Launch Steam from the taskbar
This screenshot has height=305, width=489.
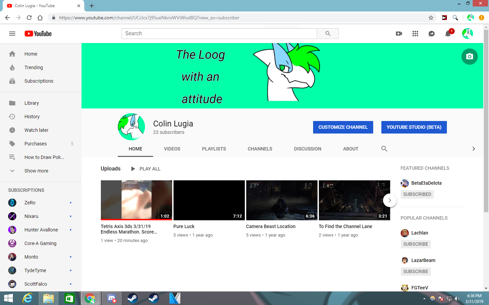click(x=132, y=298)
